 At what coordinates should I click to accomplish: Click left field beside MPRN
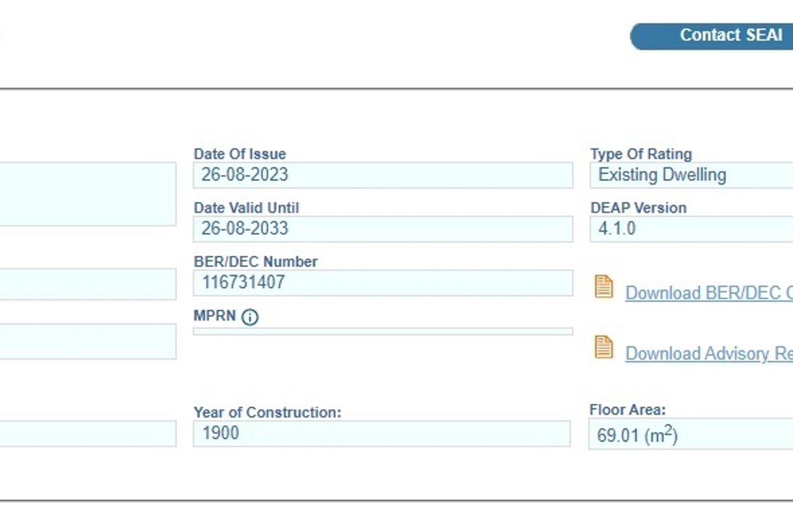point(88,342)
